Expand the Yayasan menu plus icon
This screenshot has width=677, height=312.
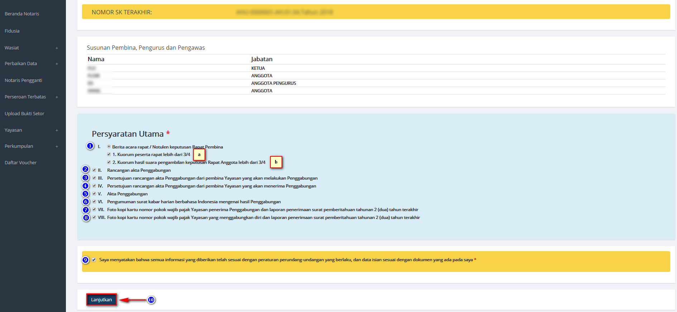(57, 130)
